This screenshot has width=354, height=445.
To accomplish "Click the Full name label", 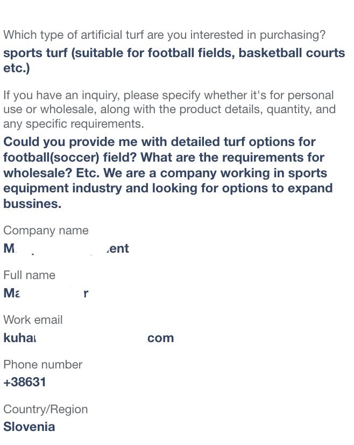I will pyautogui.click(x=29, y=275).
